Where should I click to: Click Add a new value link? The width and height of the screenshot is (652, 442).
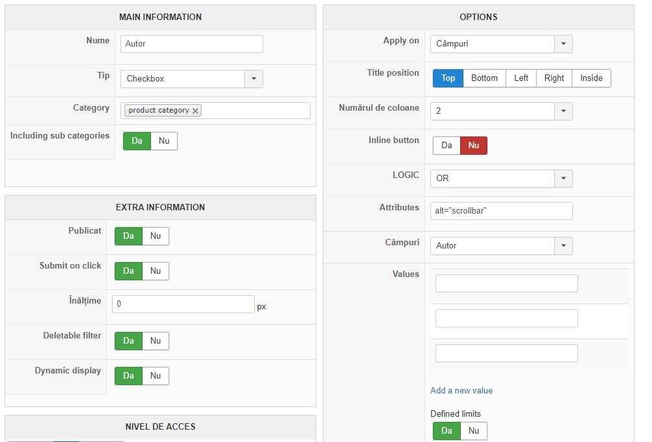click(x=461, y=391)
